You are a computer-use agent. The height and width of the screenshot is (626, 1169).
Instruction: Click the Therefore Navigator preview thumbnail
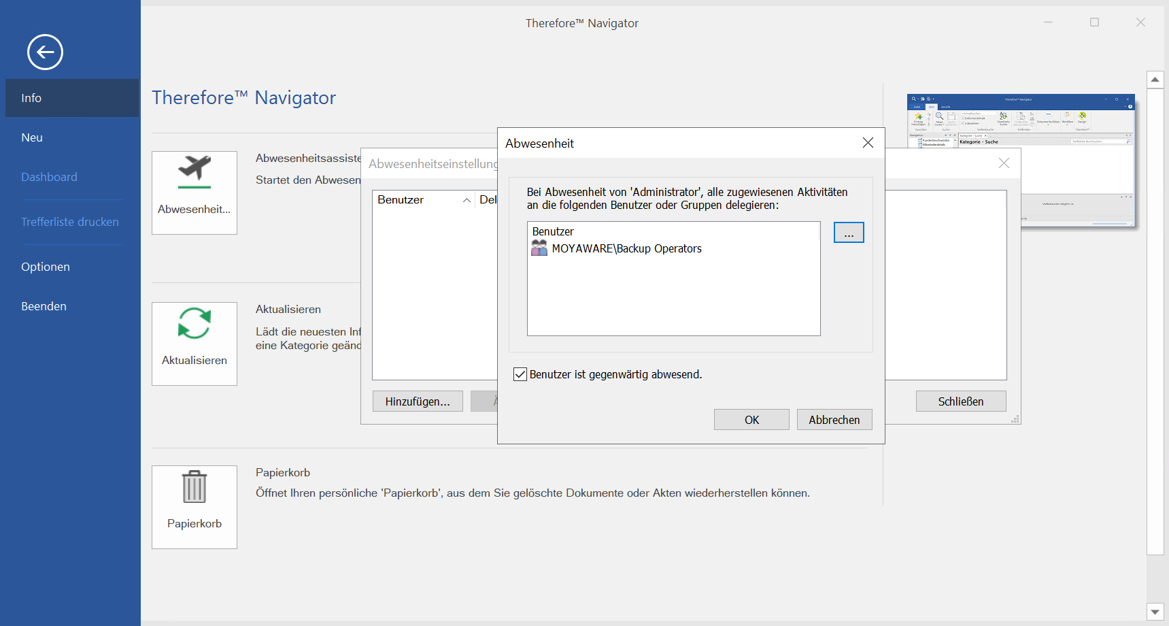[1021, 161]
